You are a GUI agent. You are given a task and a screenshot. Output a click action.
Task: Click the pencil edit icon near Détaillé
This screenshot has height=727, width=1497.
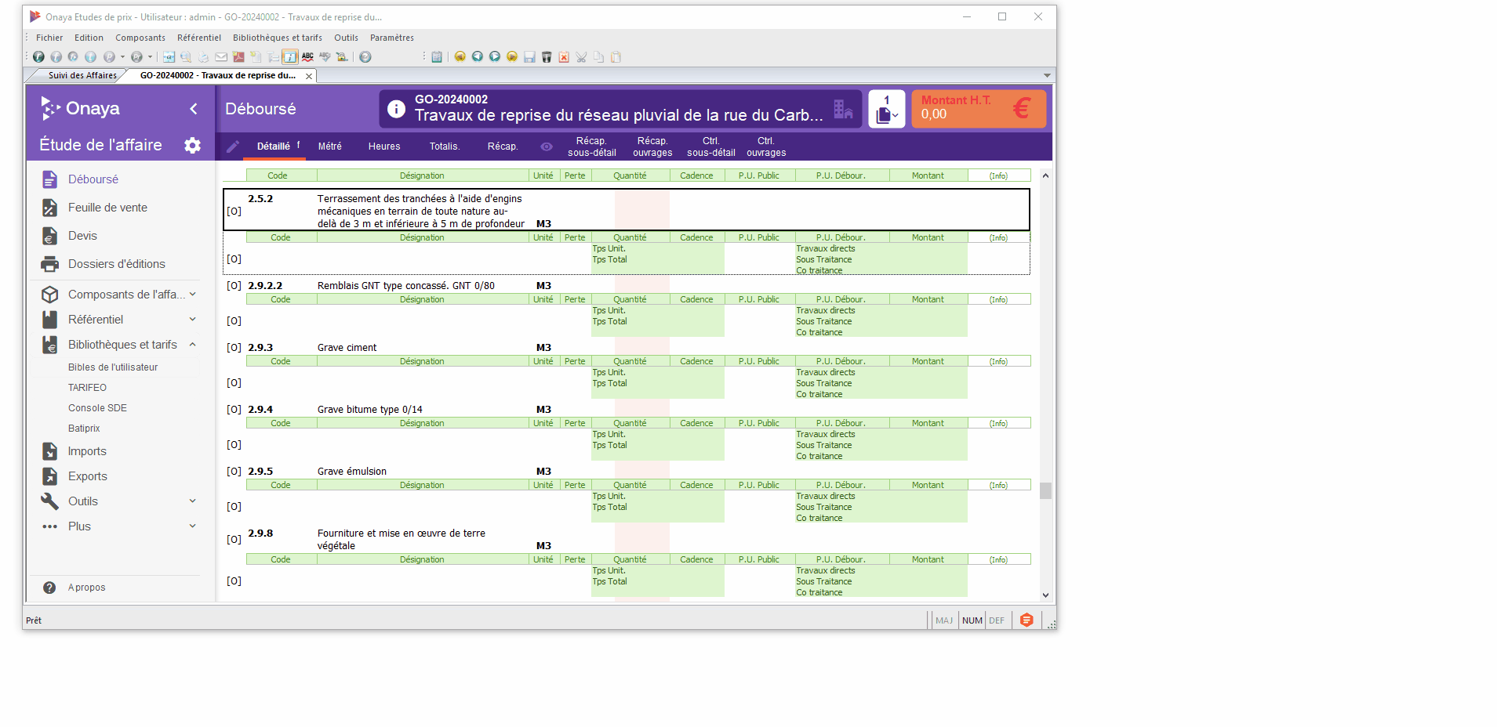[x=233, y=146]
